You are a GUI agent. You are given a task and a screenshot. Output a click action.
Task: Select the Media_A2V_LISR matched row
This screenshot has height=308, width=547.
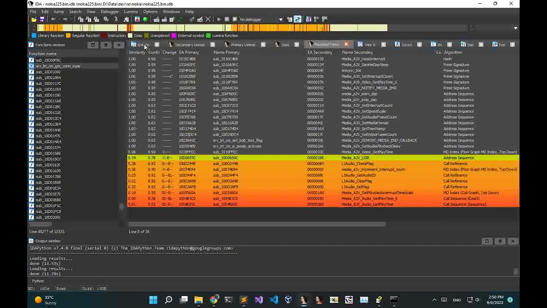click(x=323, y=158)
